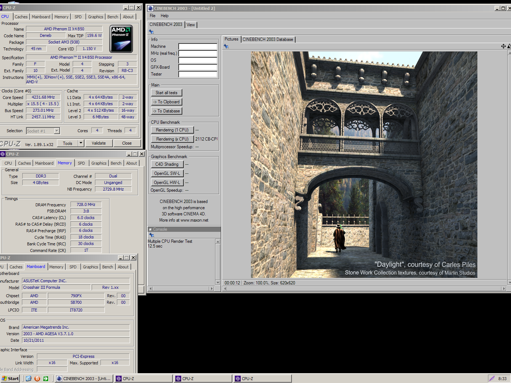Open the Memory tab in the CPU-Z Mainboard window
Screen dimensions: 511x383
[x=56, y=267]
